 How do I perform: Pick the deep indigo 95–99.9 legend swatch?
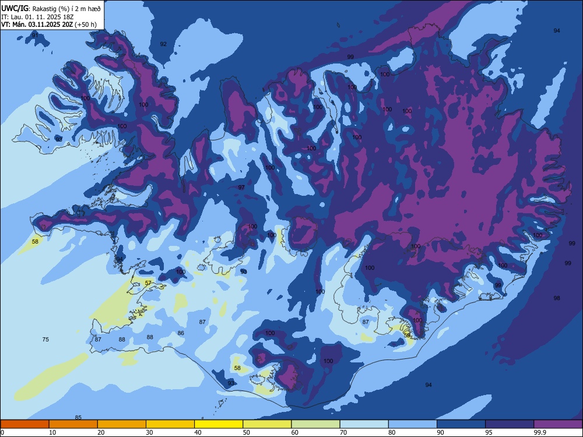coord(510,424)
